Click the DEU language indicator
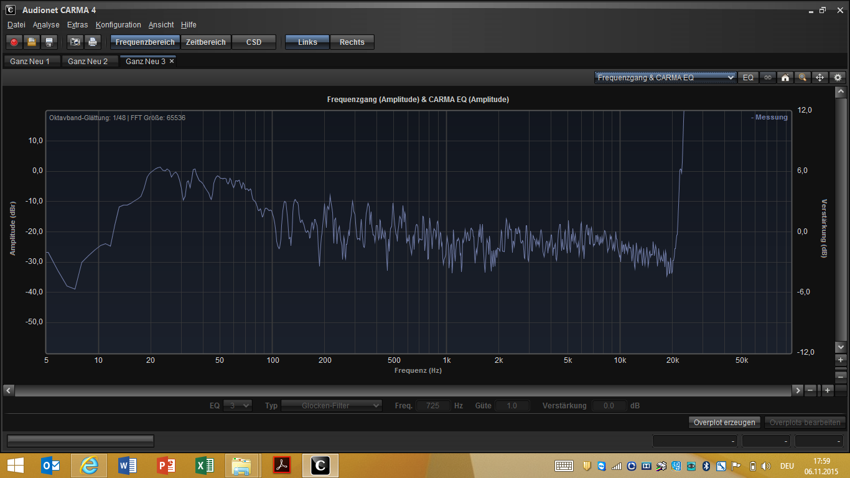850x478 pixels. [787, 466]
